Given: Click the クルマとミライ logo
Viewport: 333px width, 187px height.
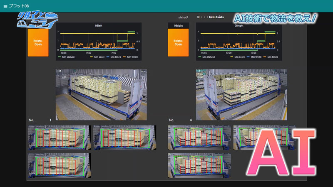Looking at the screenshot, I should coord(37,20).
